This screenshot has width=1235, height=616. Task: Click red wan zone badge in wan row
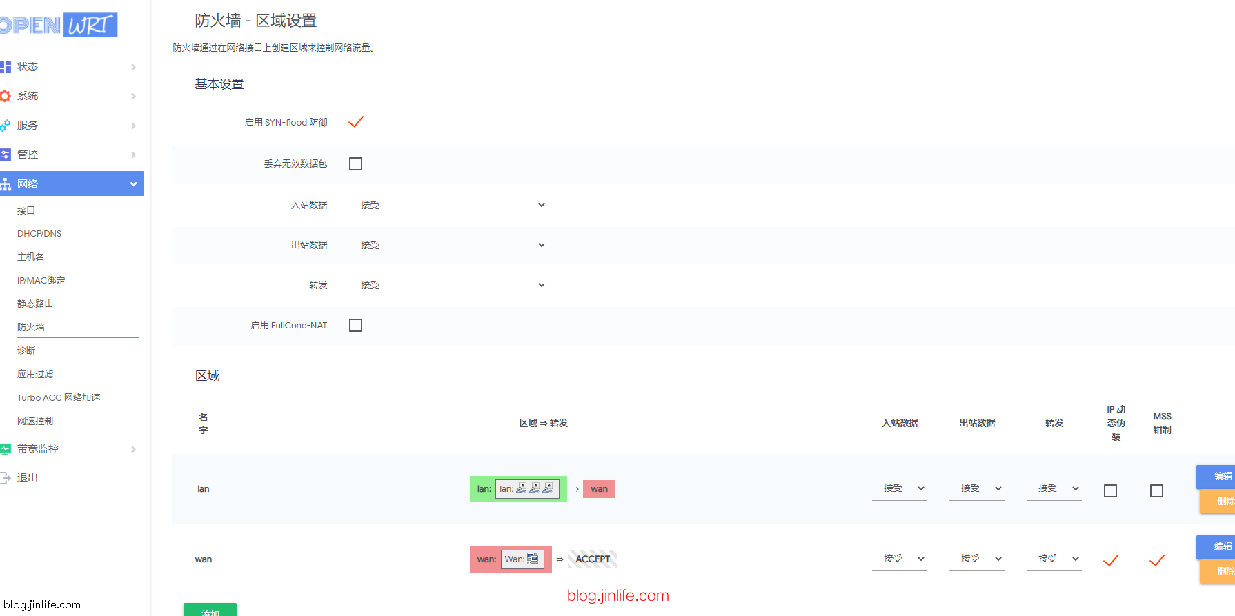(x=511, y=559)
